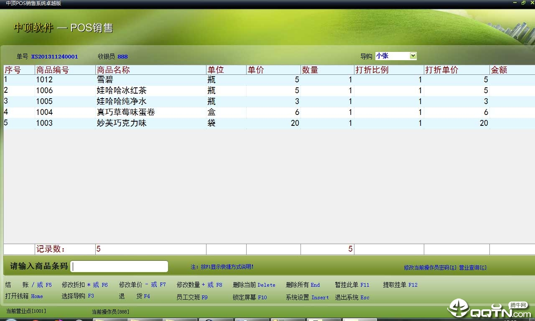The image size is (535, 321).
Task: Click 删除当前 Delete shortcut
Action: (x=254, y=285)
